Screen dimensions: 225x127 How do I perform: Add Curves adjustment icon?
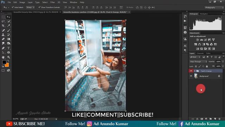click(205, 40)
